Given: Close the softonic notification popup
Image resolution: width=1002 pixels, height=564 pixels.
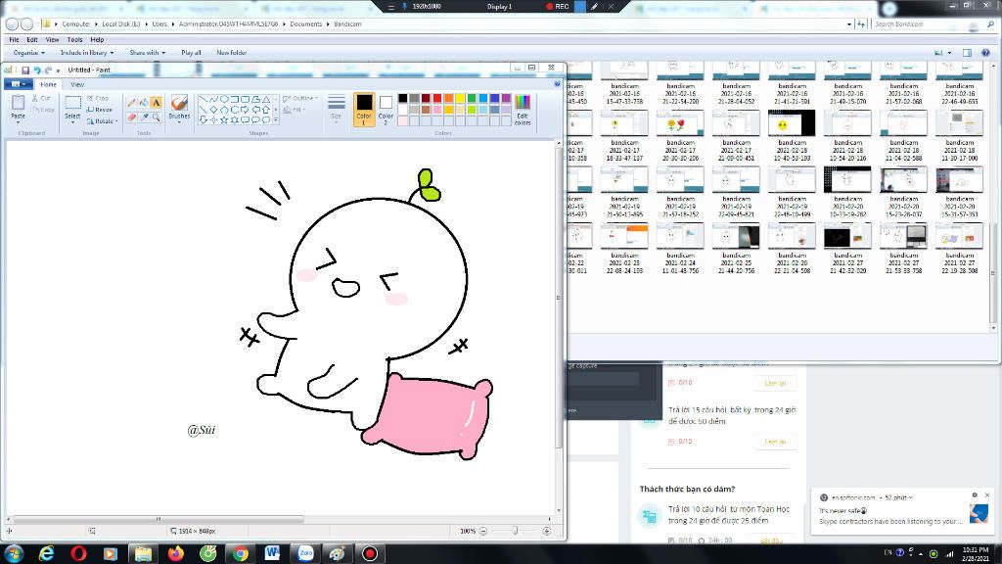Looking at the screenshot, I should click(x=987, y=494).
